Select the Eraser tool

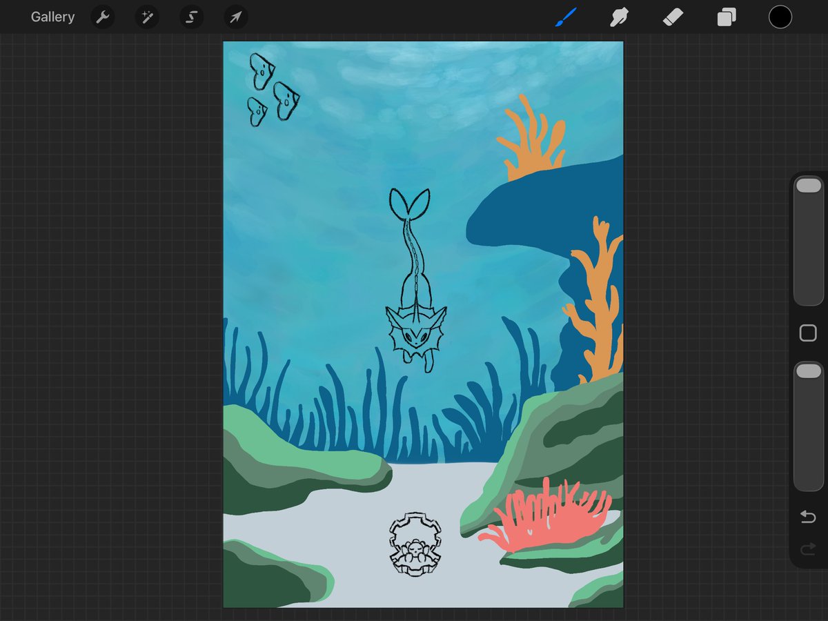(x=673, y=17)
